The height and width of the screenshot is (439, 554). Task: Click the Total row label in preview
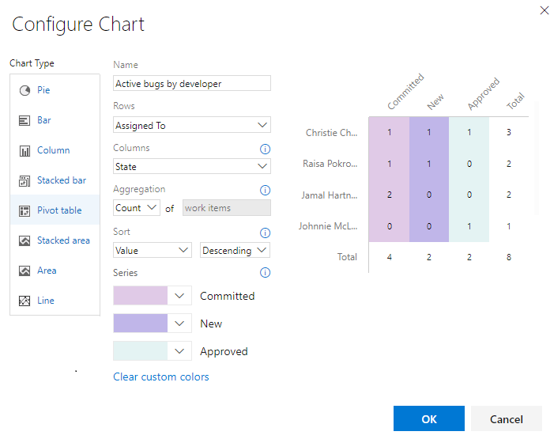coord(347,257)
